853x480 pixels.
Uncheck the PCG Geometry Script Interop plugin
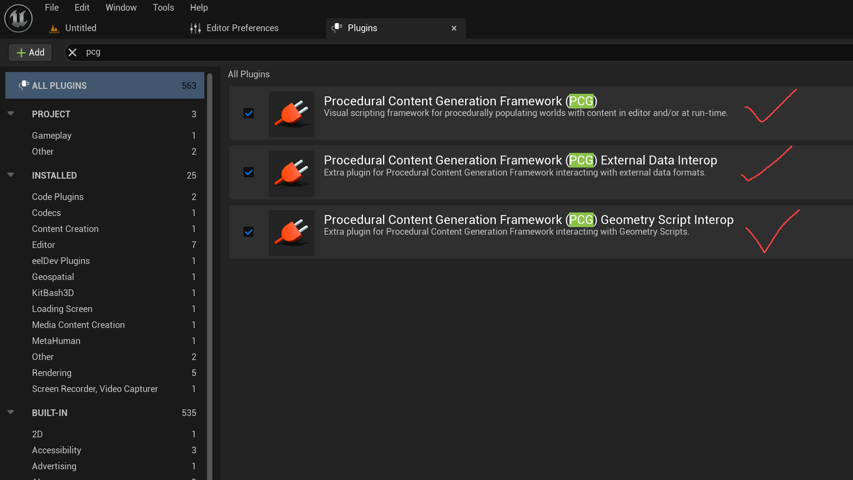click(249, 232)
